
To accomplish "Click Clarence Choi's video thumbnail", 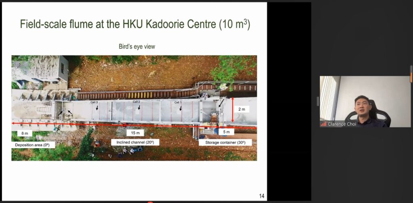I will click(365, 101).
